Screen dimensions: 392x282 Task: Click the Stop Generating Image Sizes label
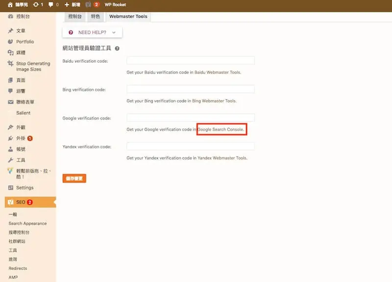tap(33, 66)
